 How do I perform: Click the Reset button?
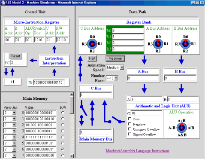(15, 56)
